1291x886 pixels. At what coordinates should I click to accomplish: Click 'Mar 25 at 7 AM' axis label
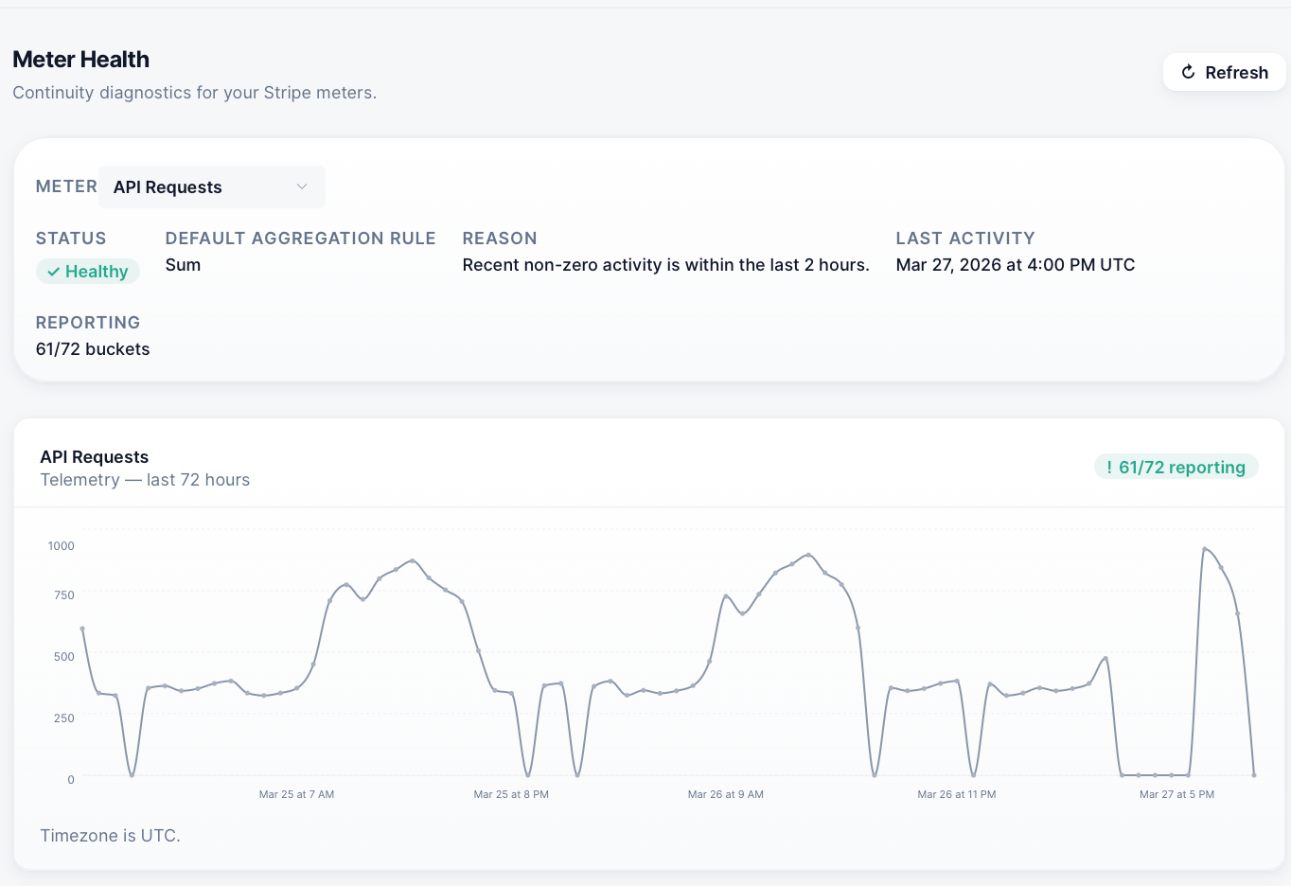pos(296,794)
